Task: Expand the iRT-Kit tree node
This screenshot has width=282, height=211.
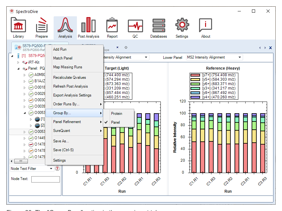Action: tap(18, 62)
